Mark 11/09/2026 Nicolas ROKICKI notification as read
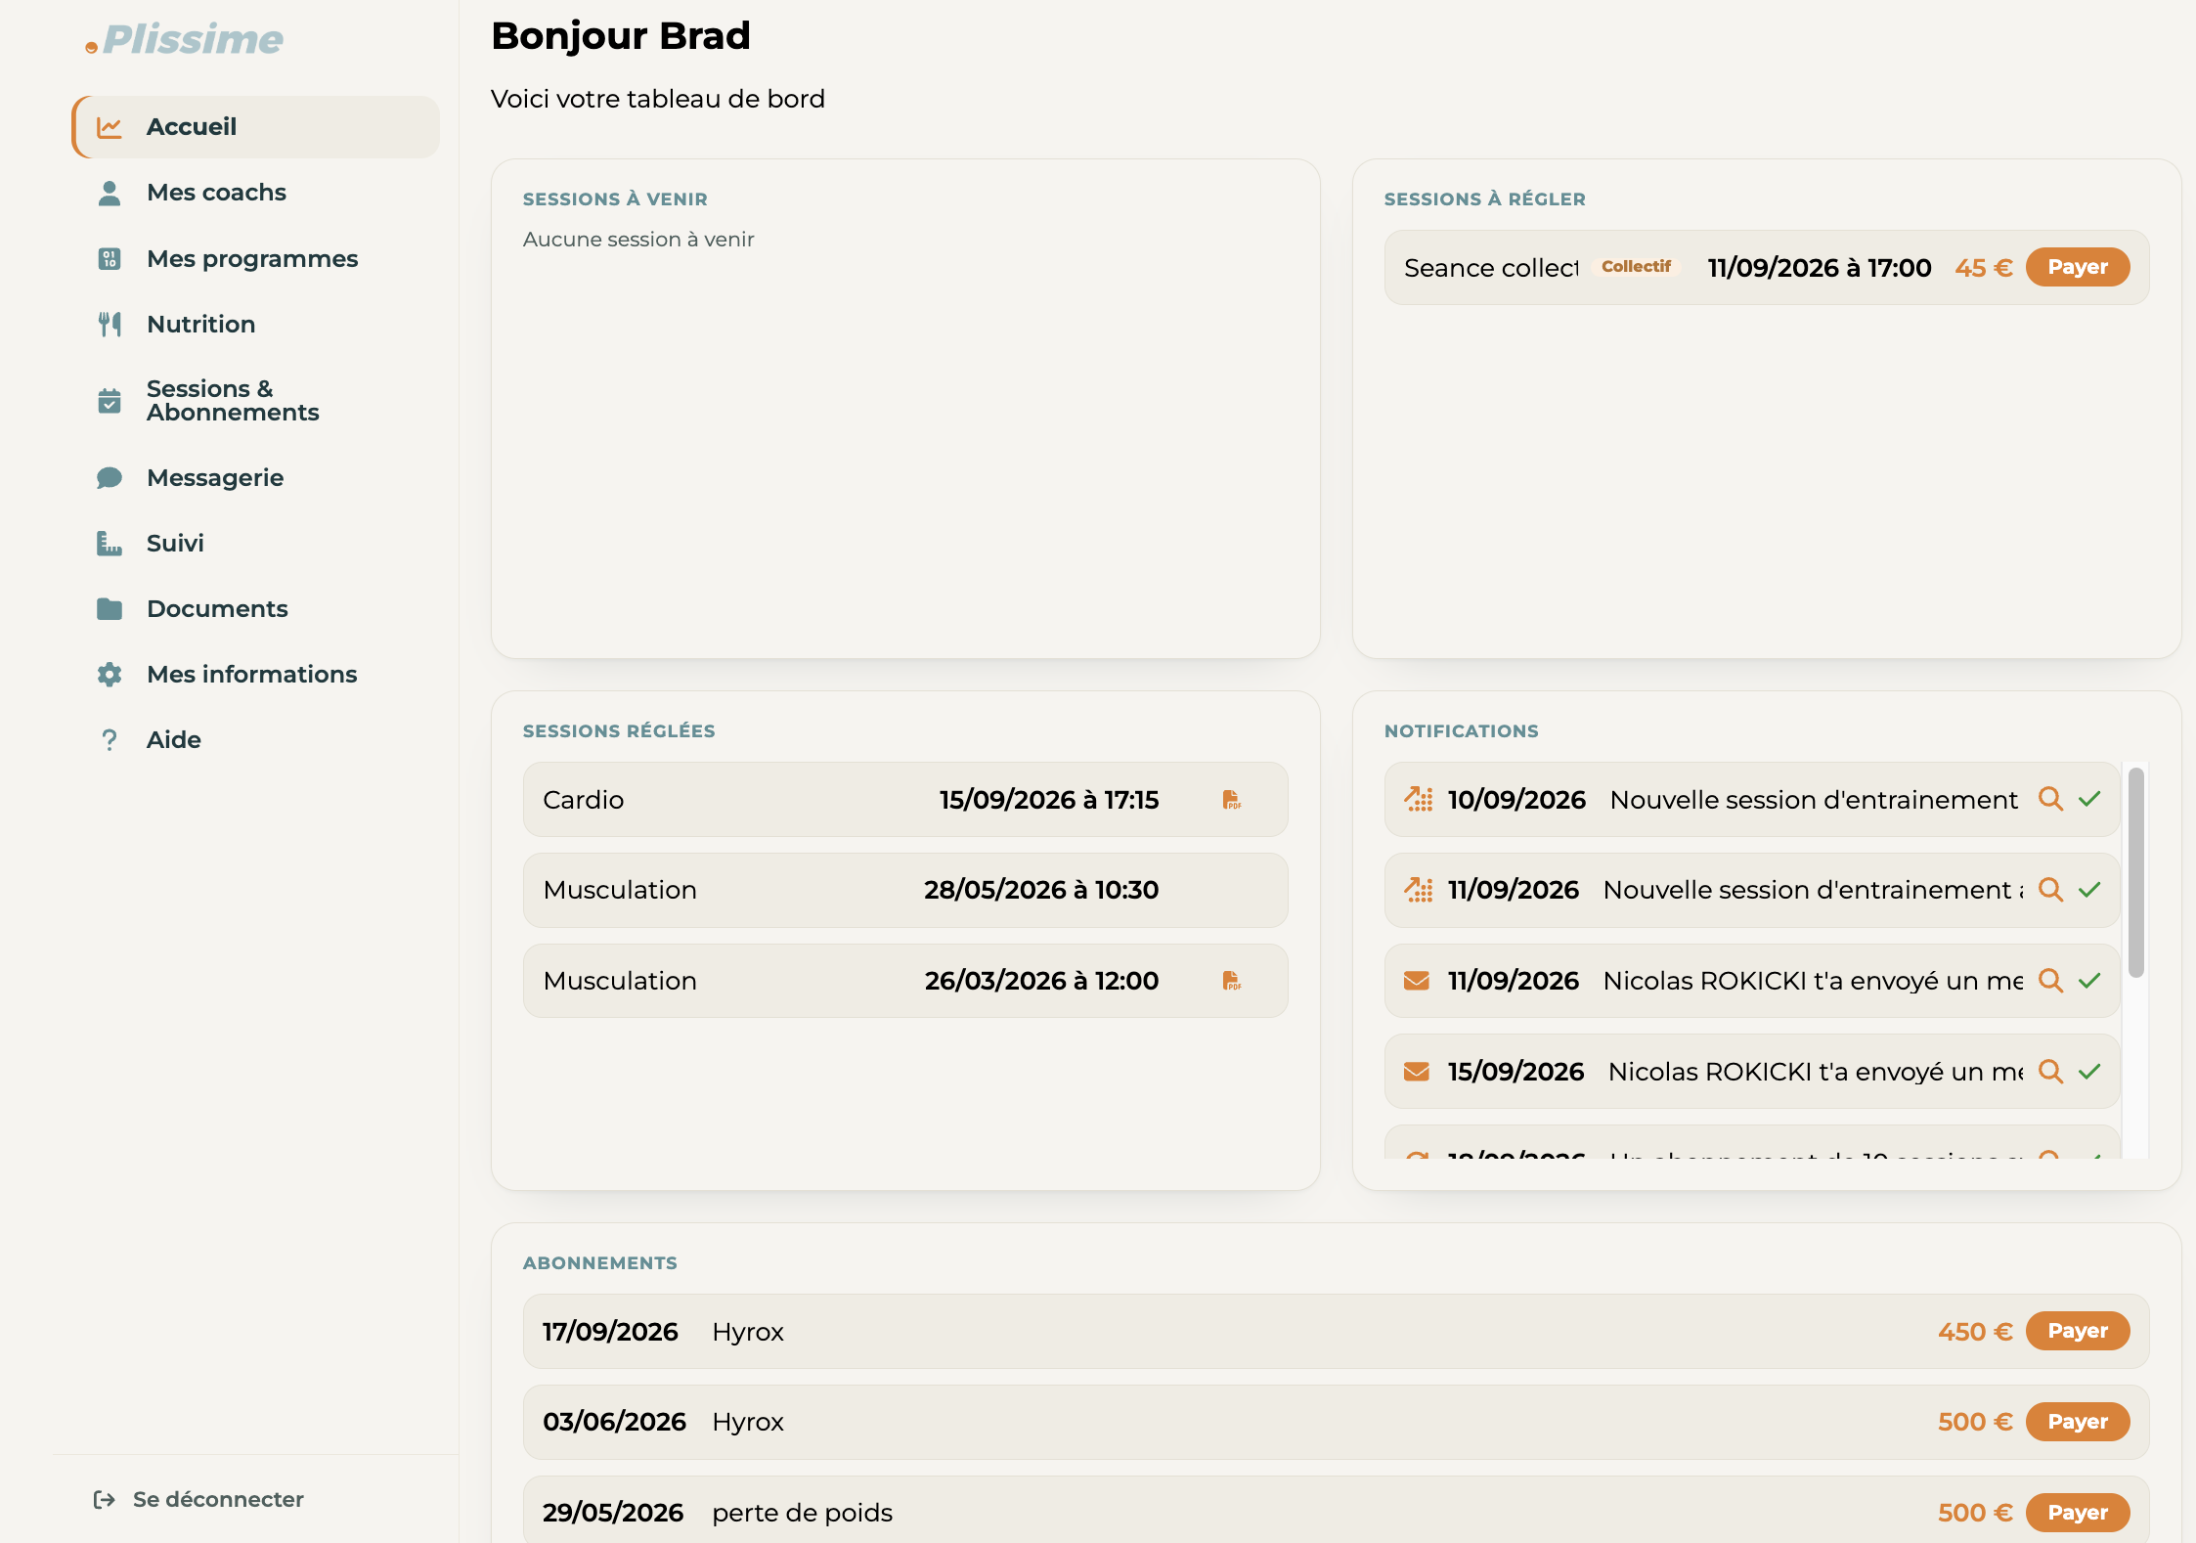This screenshot has width=2196, height=1543. click(2089, 981)
